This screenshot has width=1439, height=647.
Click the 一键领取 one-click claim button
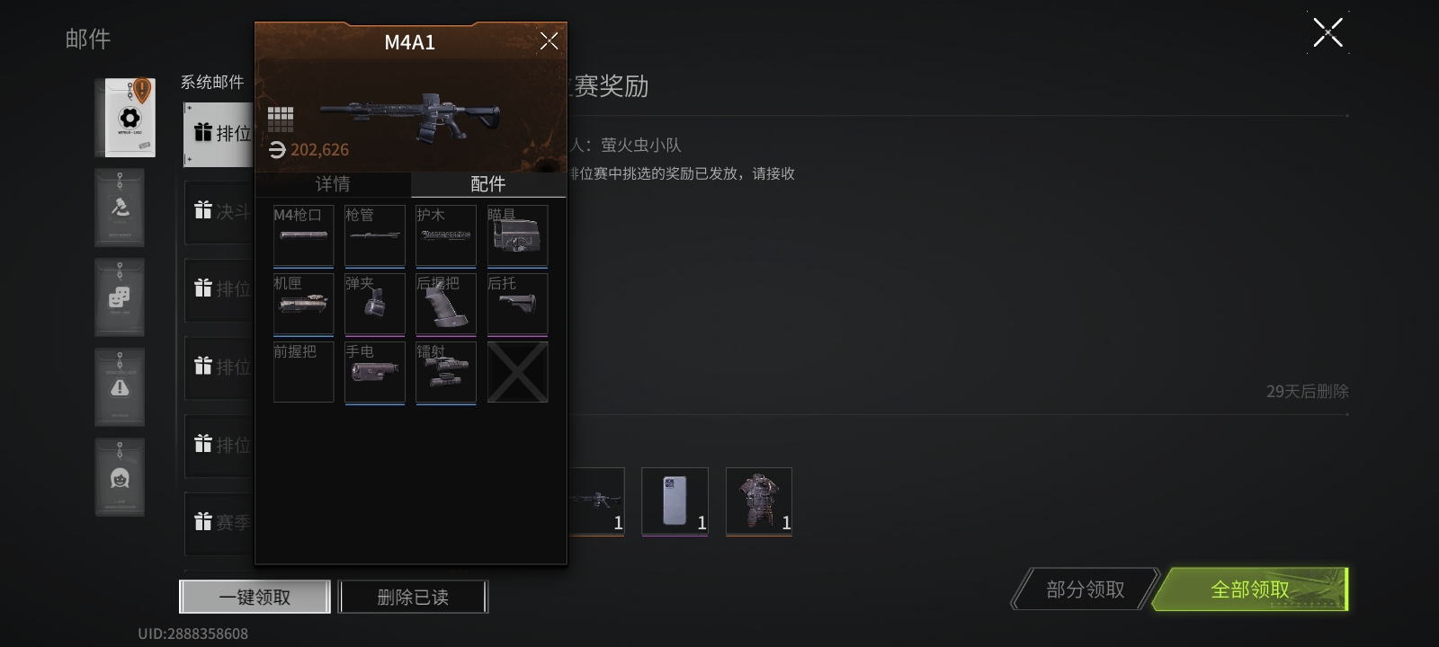255,597
